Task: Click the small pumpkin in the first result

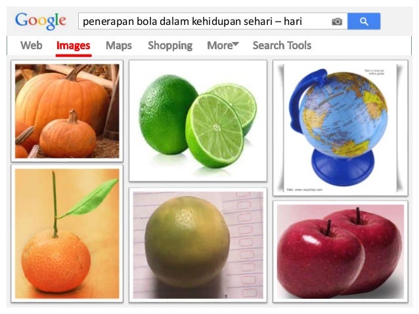Action: (68, 135)
